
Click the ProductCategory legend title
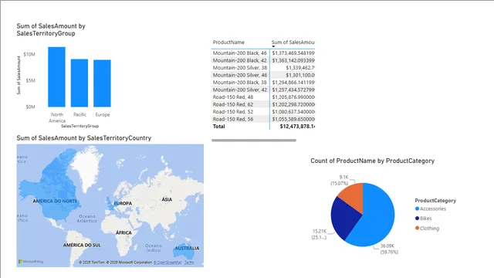pyautogui.click(x=435, y=201)
